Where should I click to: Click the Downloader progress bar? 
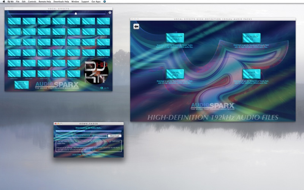(x=89, y=131)
